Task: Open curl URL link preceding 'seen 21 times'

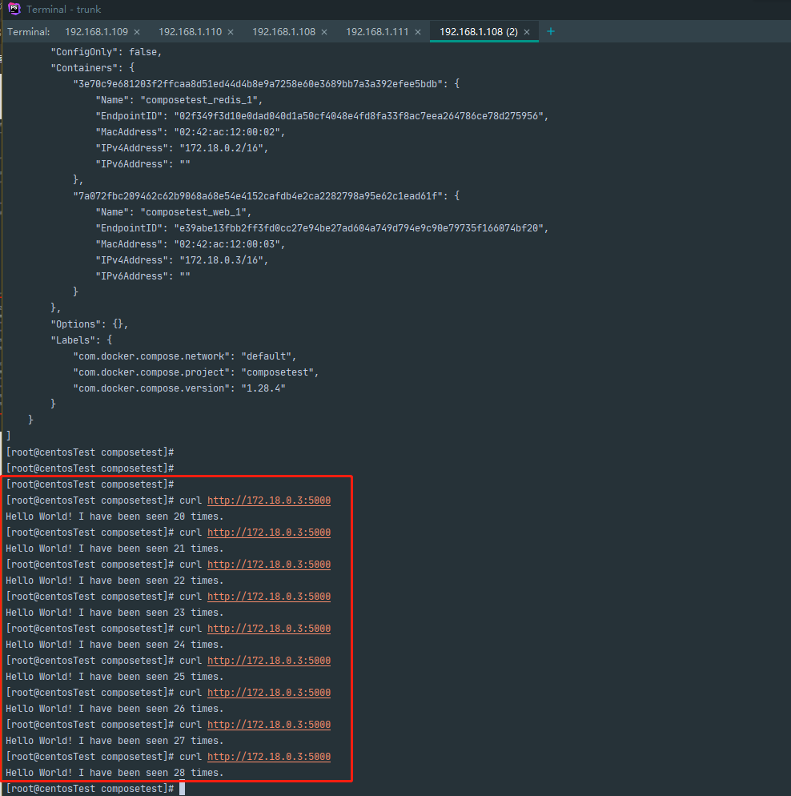Action: [x=269, y=533]
